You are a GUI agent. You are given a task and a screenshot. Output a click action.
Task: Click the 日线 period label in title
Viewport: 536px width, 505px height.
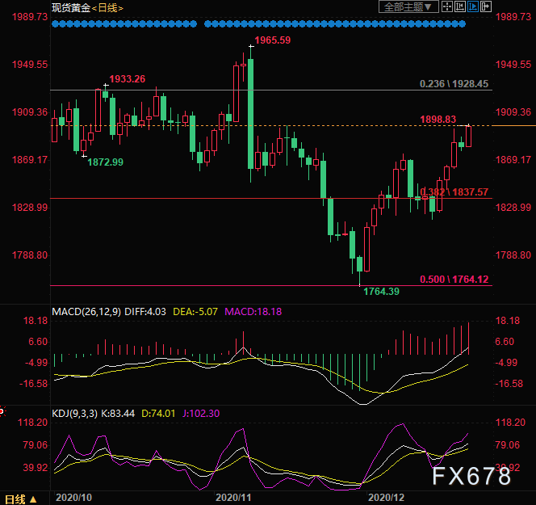click(x=106, y=7)
